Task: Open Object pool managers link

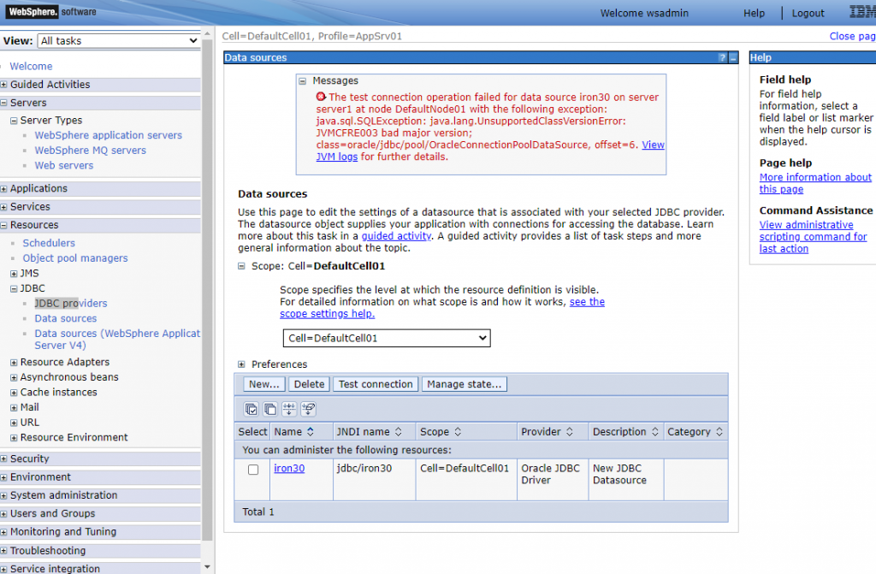Action: point(75,258)
